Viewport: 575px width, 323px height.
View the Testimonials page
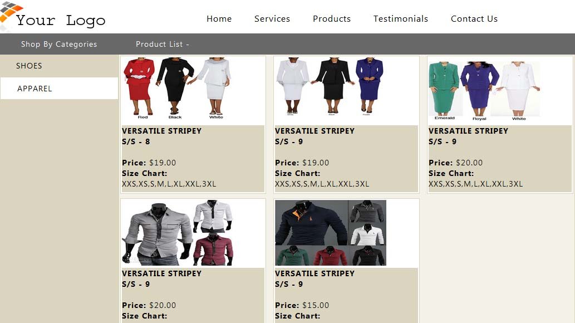(400, 19)
